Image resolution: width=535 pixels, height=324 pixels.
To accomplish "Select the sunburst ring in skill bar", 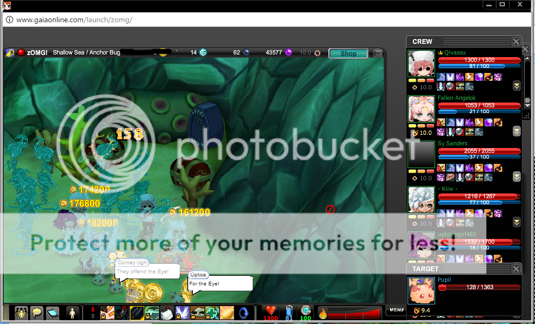I will tap(227, 312).
